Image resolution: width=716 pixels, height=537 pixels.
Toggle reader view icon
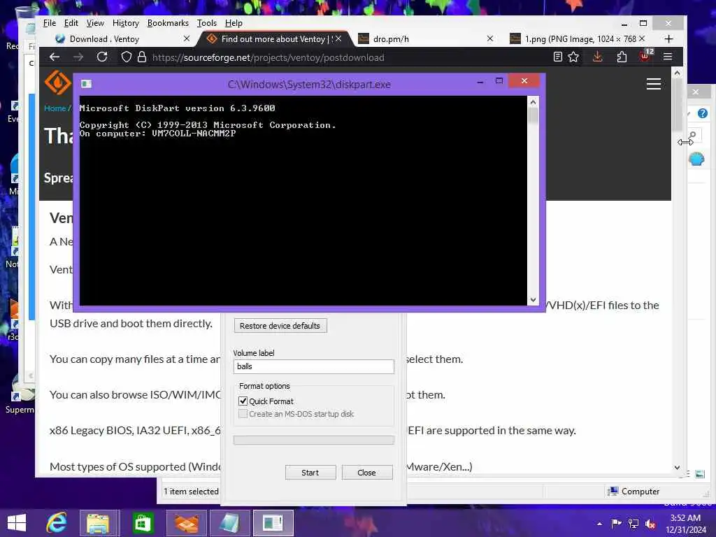(x=557, y=57)
